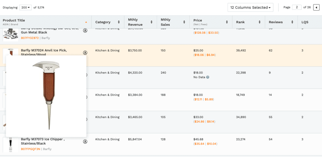Image resolution: width=322 pixels, height=157 pixels.
Task: Open ASIN link B07FY3Z872
Action: (x=30, y=38)
